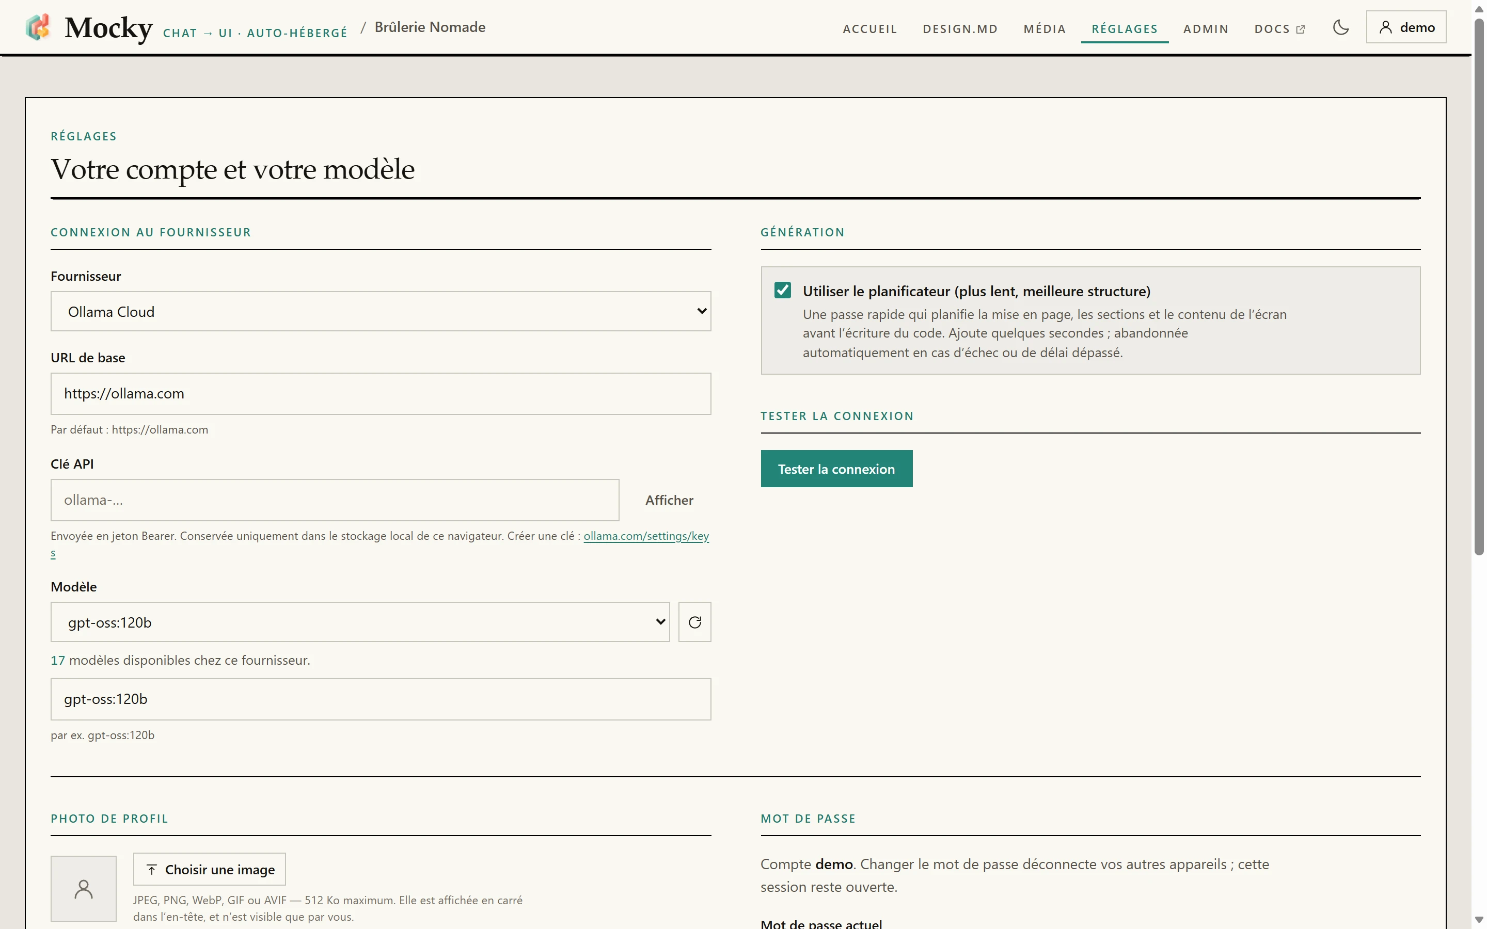Click the 'Photo de profil' section heading
The image size is (1487, 929).
point(109,819)
